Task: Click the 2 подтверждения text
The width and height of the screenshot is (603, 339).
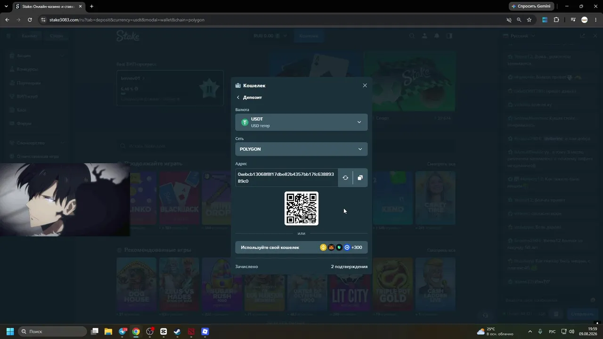Action: pyautogui.click(x=349, y=266)
